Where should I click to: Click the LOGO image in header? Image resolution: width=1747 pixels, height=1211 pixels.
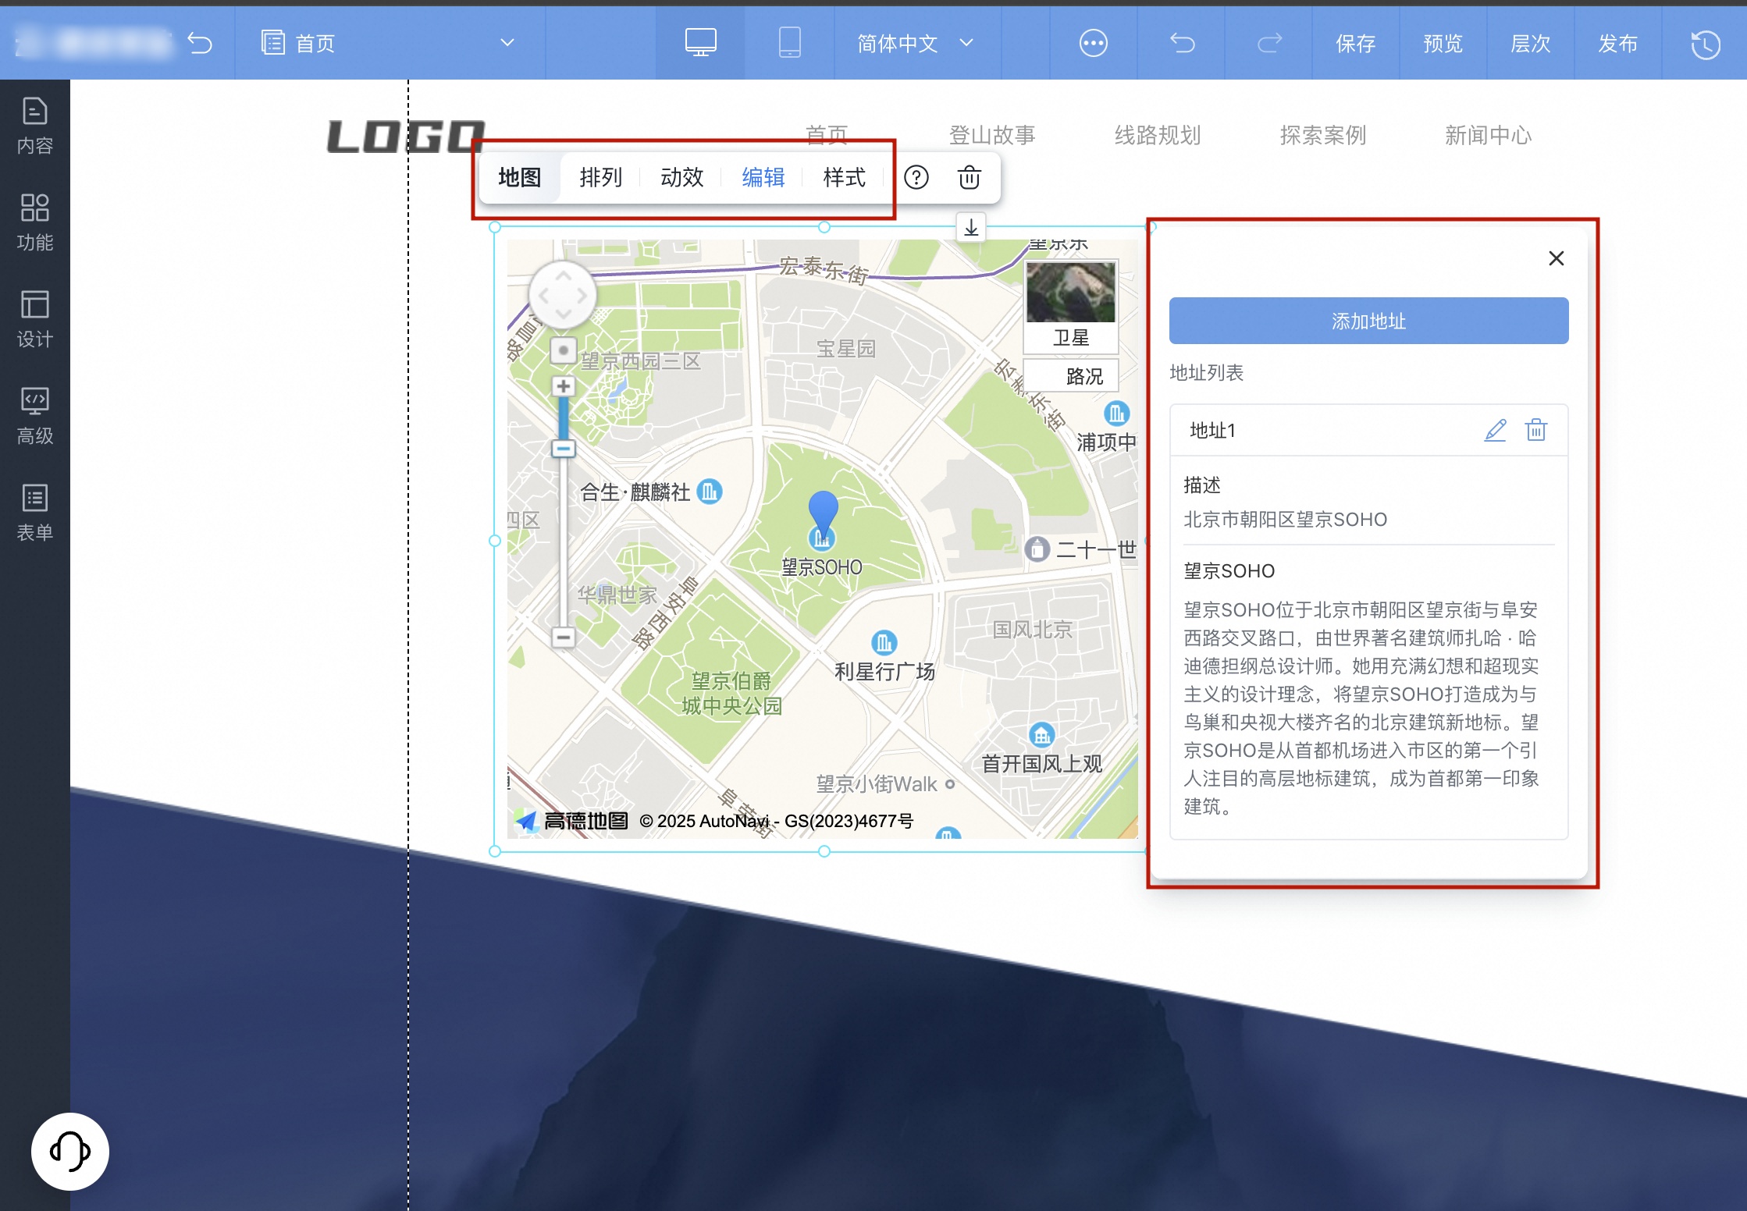[406, 137]
